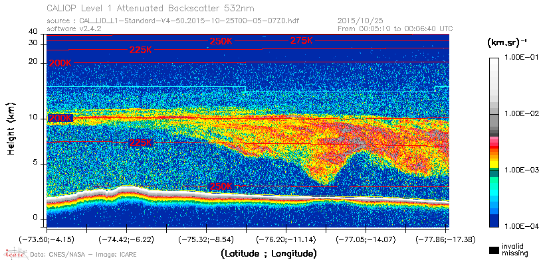
Task: Click the 40 km height tick label
Action: click(33, 32)
